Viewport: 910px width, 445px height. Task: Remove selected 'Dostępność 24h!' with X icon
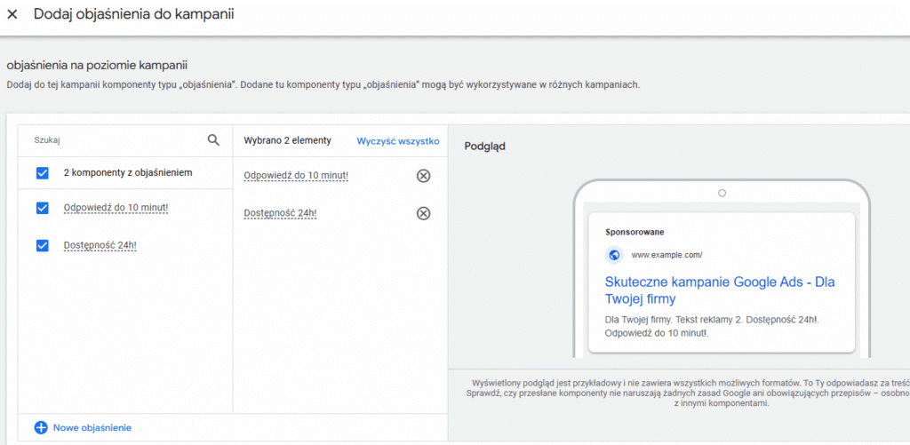pos(423,213)
